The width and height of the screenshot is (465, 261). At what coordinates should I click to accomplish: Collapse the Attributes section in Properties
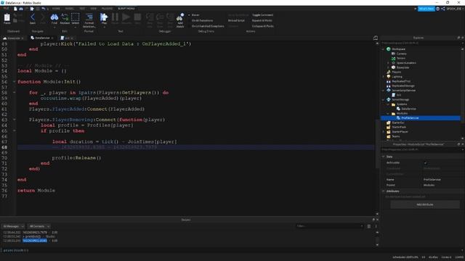383,191
